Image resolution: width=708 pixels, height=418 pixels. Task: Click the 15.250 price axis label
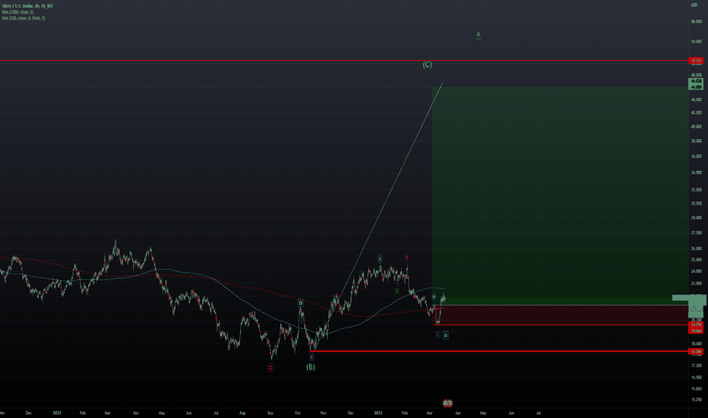[x=697, y=400]
